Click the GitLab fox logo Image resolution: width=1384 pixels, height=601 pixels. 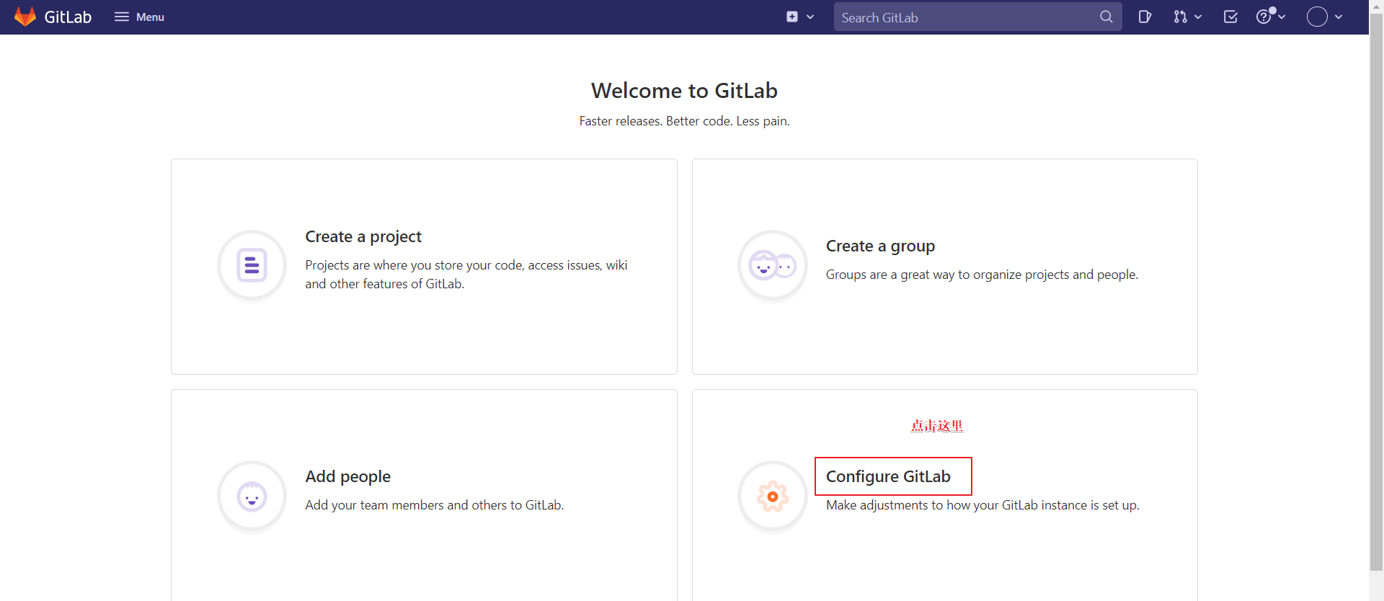click(25, 17)
